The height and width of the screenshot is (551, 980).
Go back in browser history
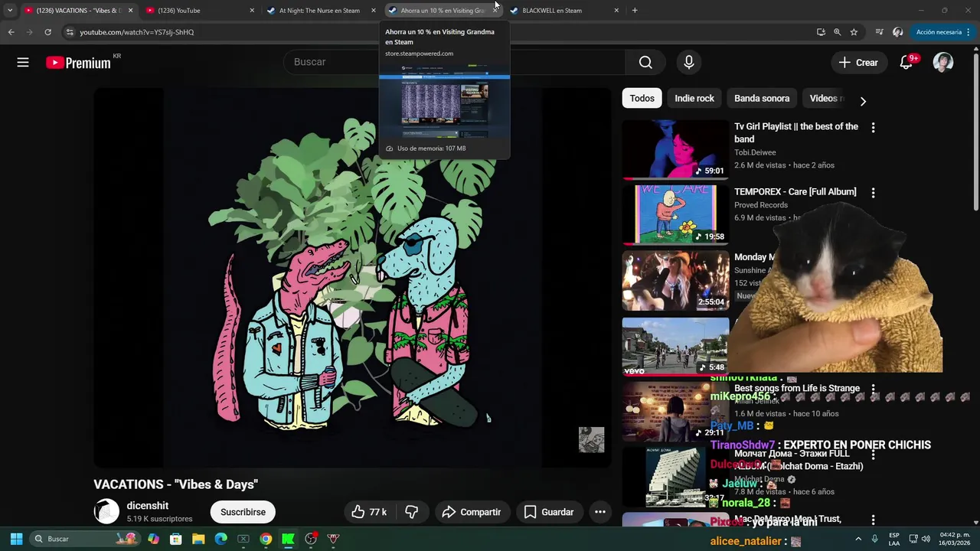point(11,32)
